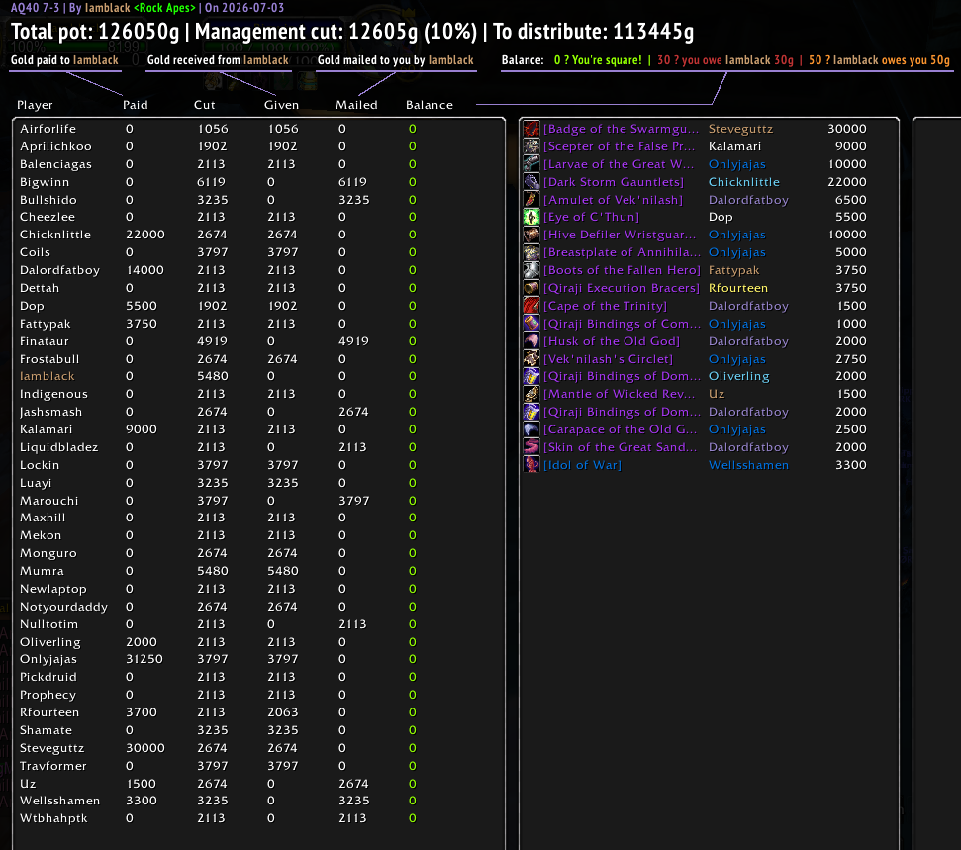Click Scepter of the False Prophet icon
The image size is (961, 850).
(531, 146)
